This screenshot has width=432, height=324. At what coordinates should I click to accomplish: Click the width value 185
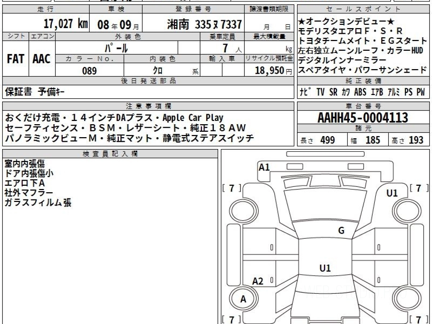click(373, 140)
